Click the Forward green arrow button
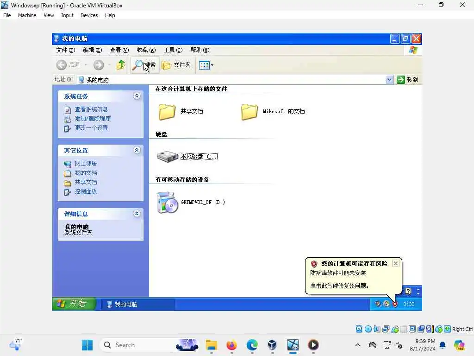 tap(99, 64)
